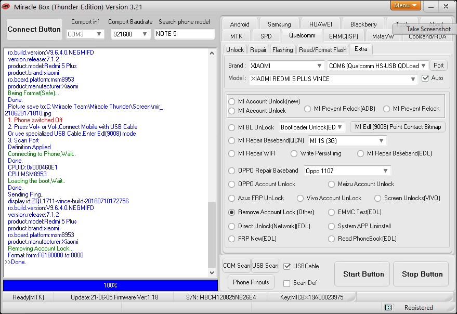Choose MI Repair WIFI option
457x314 pixels.
pos(232,154)
